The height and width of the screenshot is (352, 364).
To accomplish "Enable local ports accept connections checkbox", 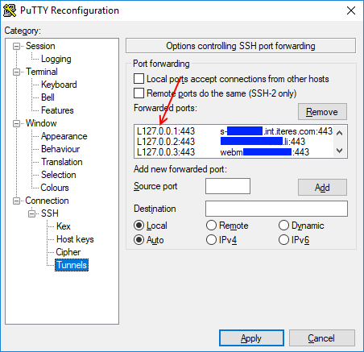I will pyautogui.click(x=139, y=79).
